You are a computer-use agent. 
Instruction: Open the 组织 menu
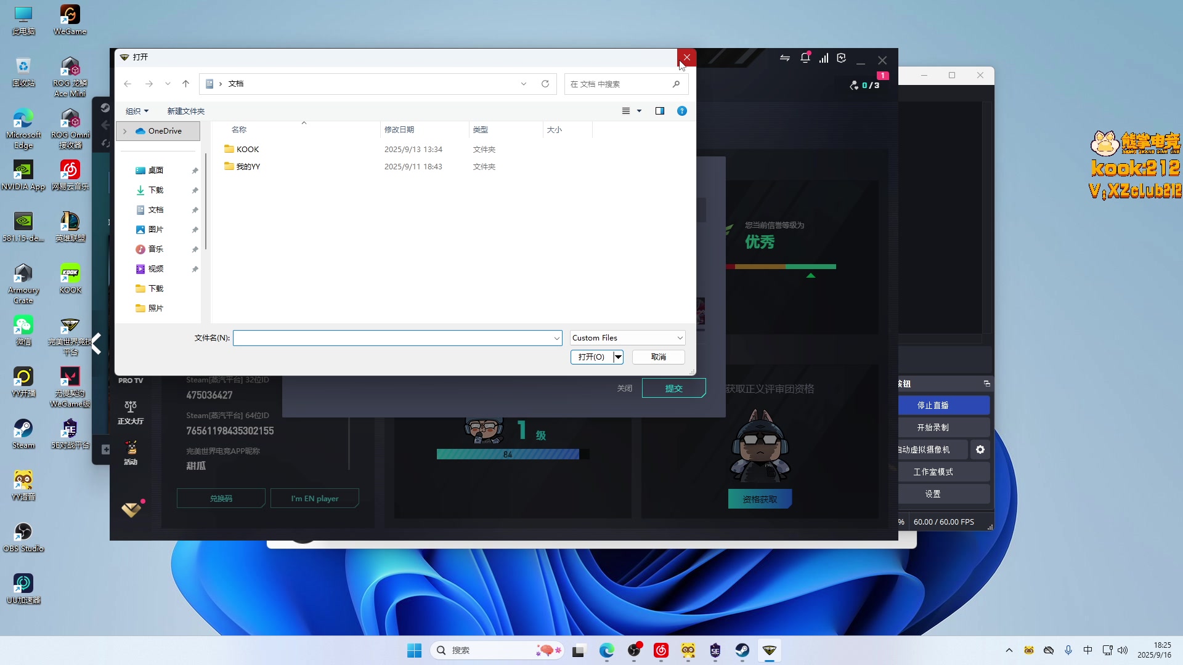click(x=137, y=111)
